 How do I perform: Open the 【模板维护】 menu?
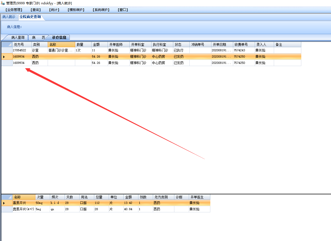(76, 10)
